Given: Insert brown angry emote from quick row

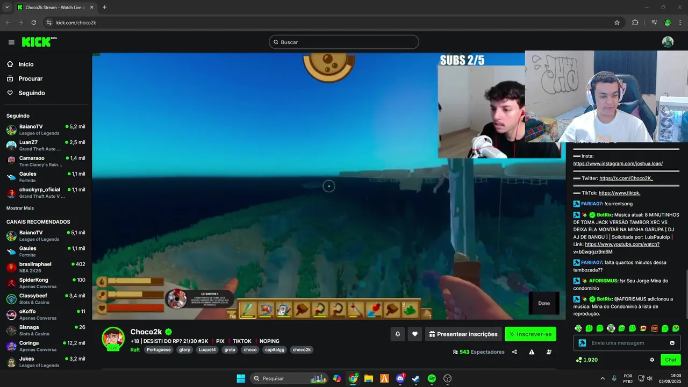Looking at the screenshot, I should (654, 328).
